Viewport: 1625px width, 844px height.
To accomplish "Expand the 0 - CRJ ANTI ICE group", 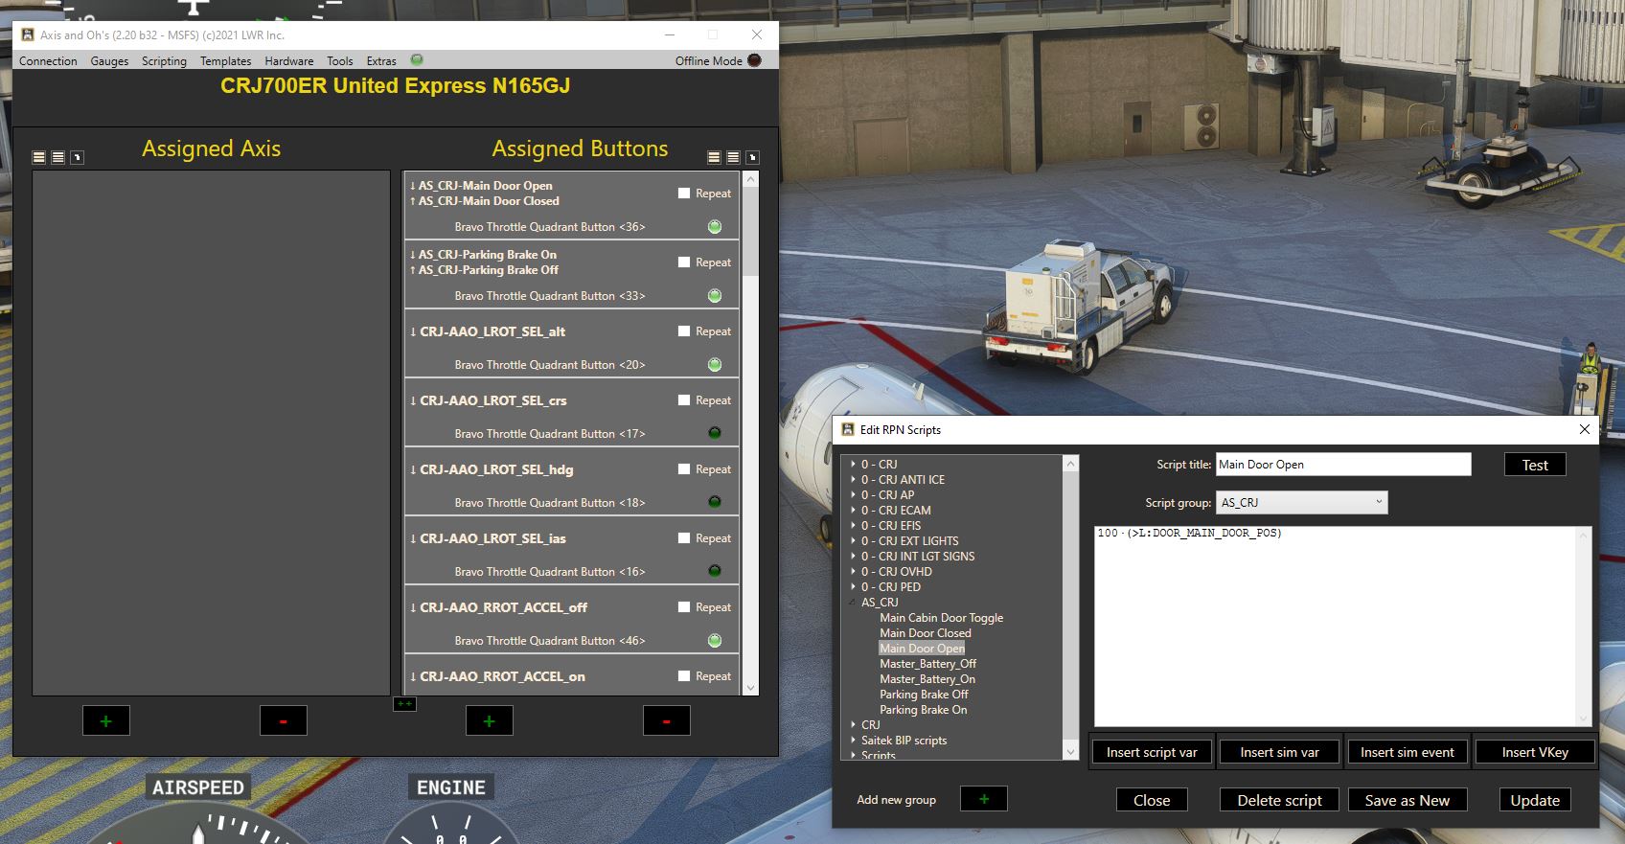I will tap(853, 479).
